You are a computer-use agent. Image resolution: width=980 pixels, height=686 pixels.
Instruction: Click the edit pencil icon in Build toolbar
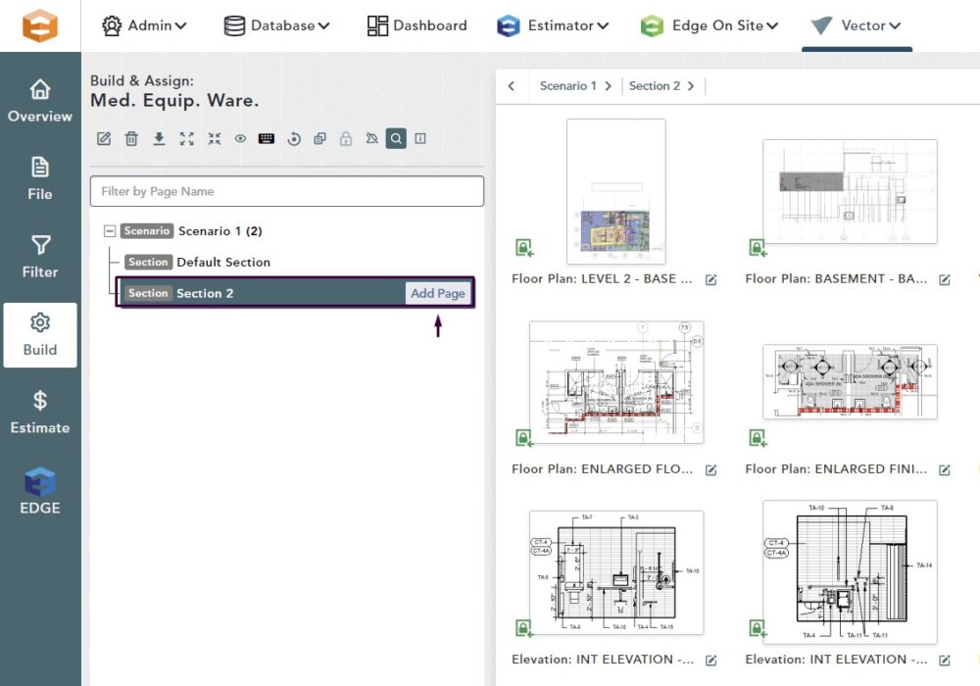click(x=104, y=139)
